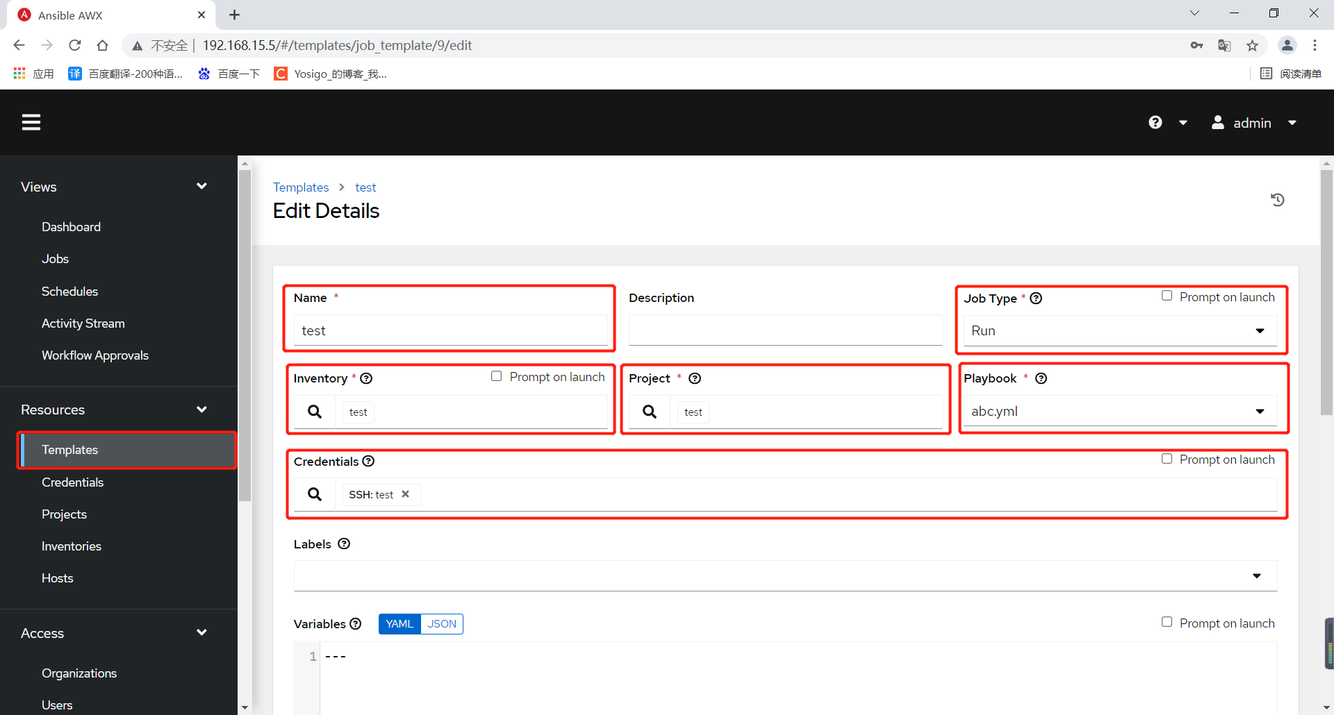
Task: Click the Templates breadcrumb link
Action: pyautogui.click(x=301, y=187)
